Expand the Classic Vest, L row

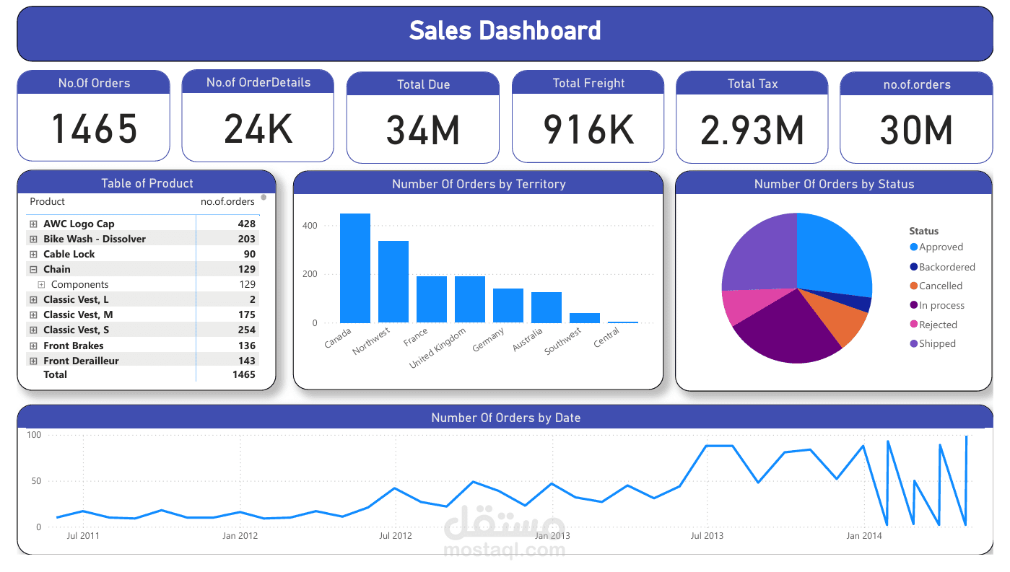[x=33, y=300]
